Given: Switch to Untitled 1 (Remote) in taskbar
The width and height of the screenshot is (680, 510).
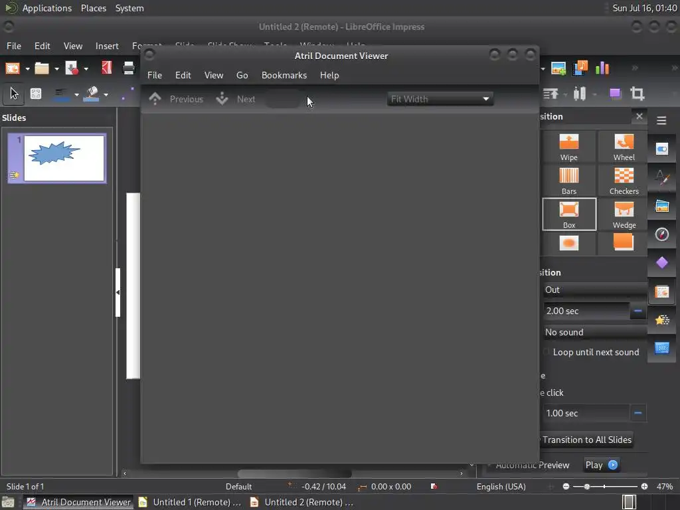Looking at the screenshot, I should pyautogui.click(x=191, y=502).
